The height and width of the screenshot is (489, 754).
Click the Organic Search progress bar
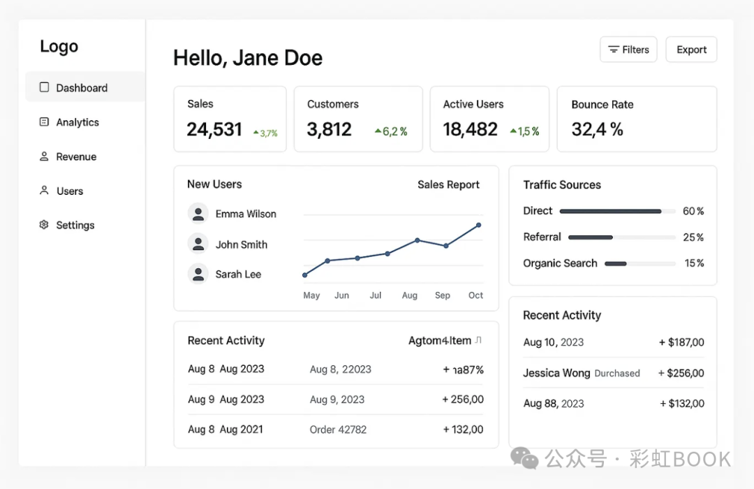pos(640,263)
